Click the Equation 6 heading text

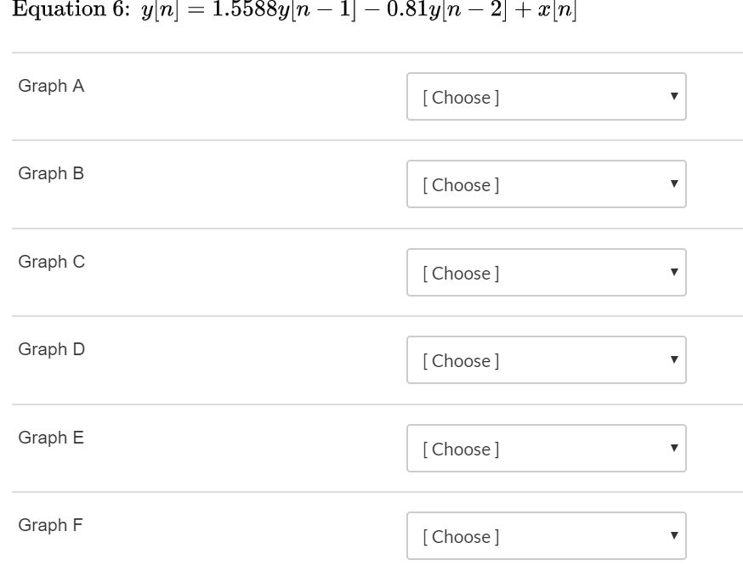tap(298, 12)
